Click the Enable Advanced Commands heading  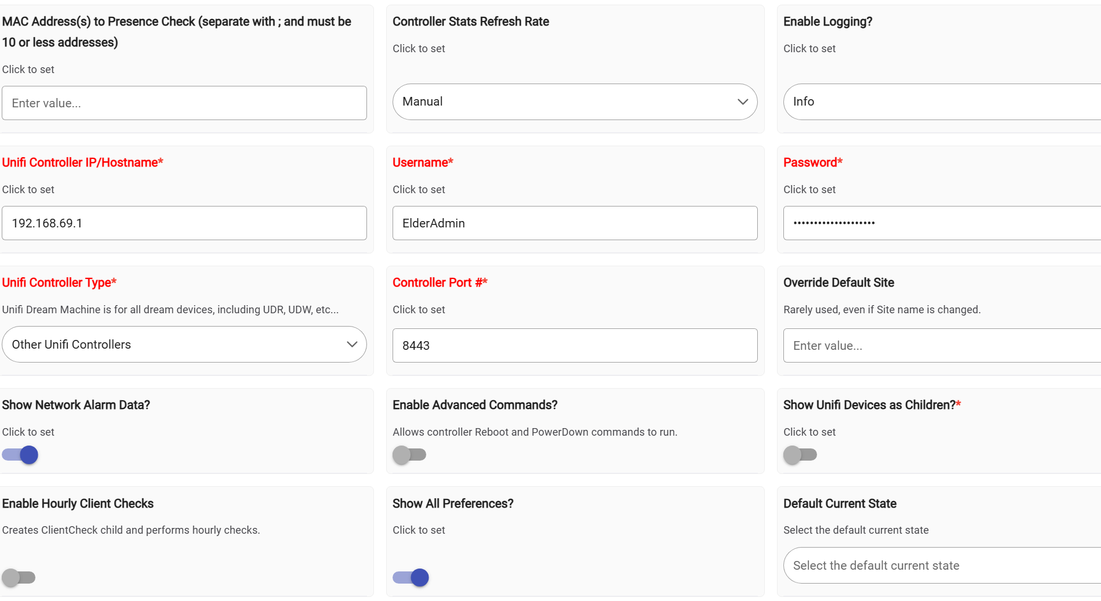pyautogui.click(x=474, y=405)
